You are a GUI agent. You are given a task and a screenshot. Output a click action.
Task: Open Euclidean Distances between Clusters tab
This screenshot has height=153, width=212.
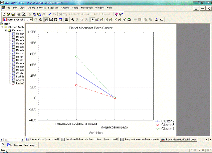[89, 139]
